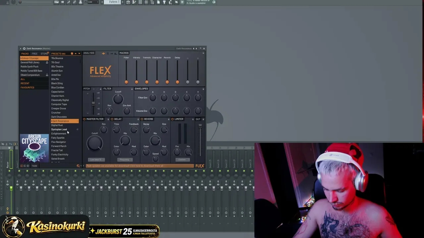Select the previous preset with up arrow
Screen dimensions: 424x238
pos(76,54)
